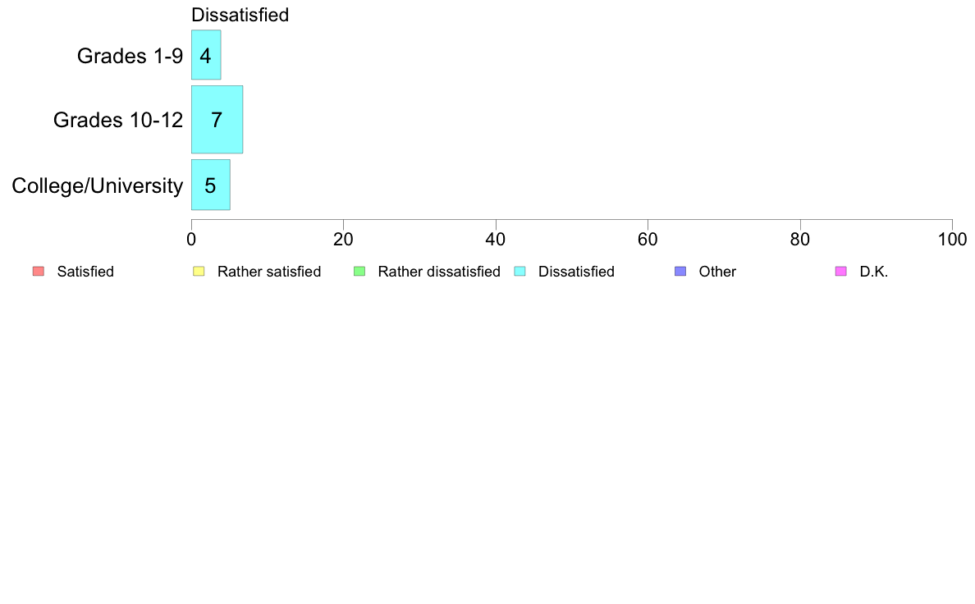Click the Rather satisfied legend label
Image resolution: width=975 pixels, height=604 pixels.
coord(269,272)
